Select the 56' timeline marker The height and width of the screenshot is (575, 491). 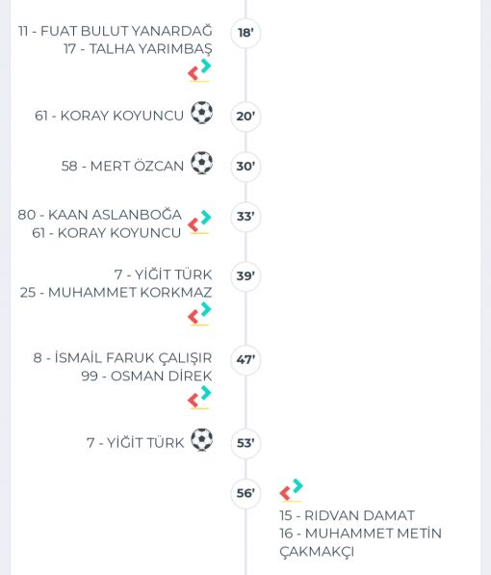coord(245,493)
